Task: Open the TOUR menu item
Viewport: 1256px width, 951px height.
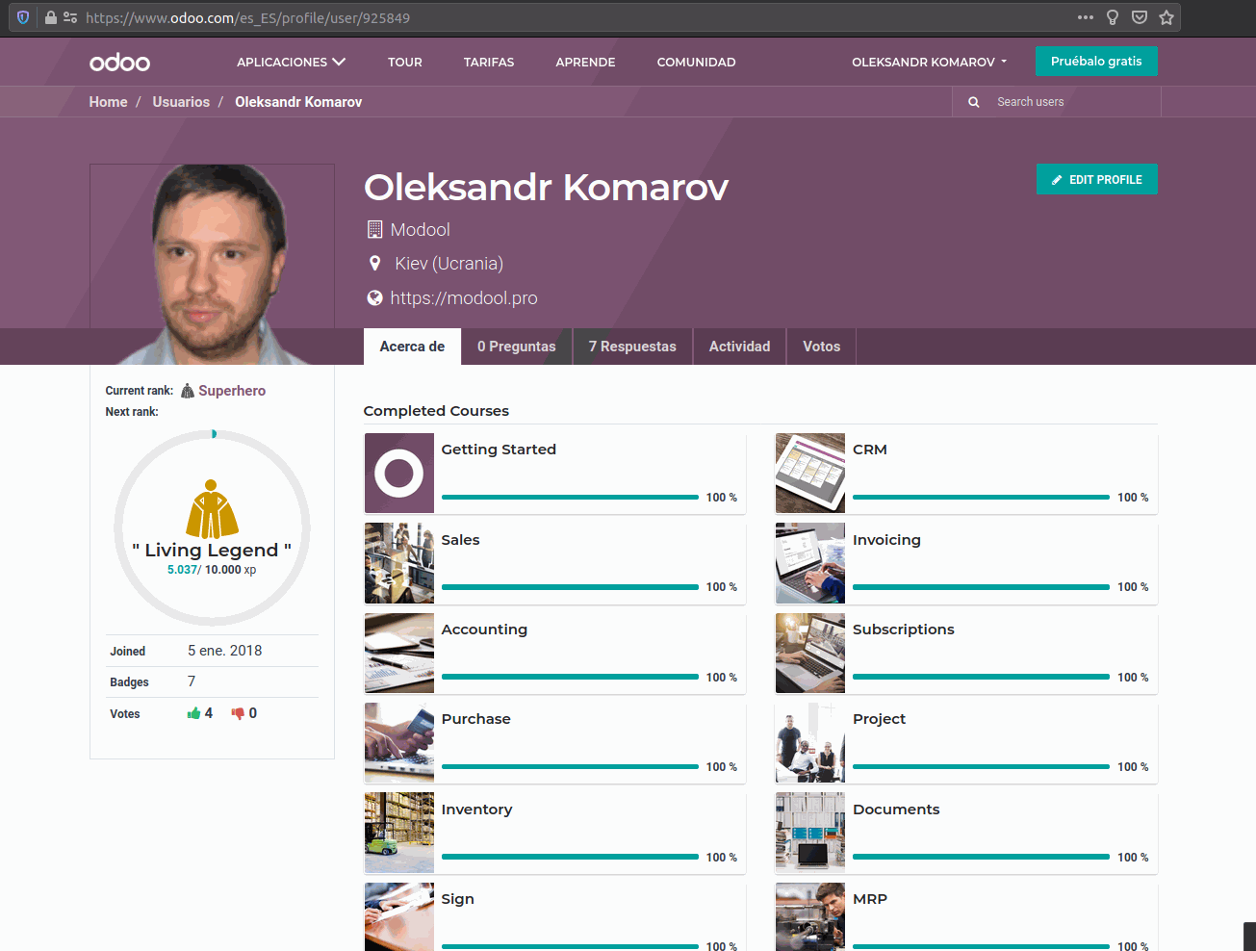Action: point(405,62)
